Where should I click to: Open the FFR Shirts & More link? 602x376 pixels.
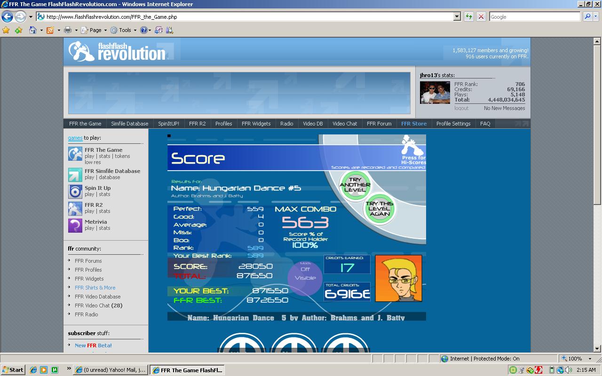pos(95,288)
